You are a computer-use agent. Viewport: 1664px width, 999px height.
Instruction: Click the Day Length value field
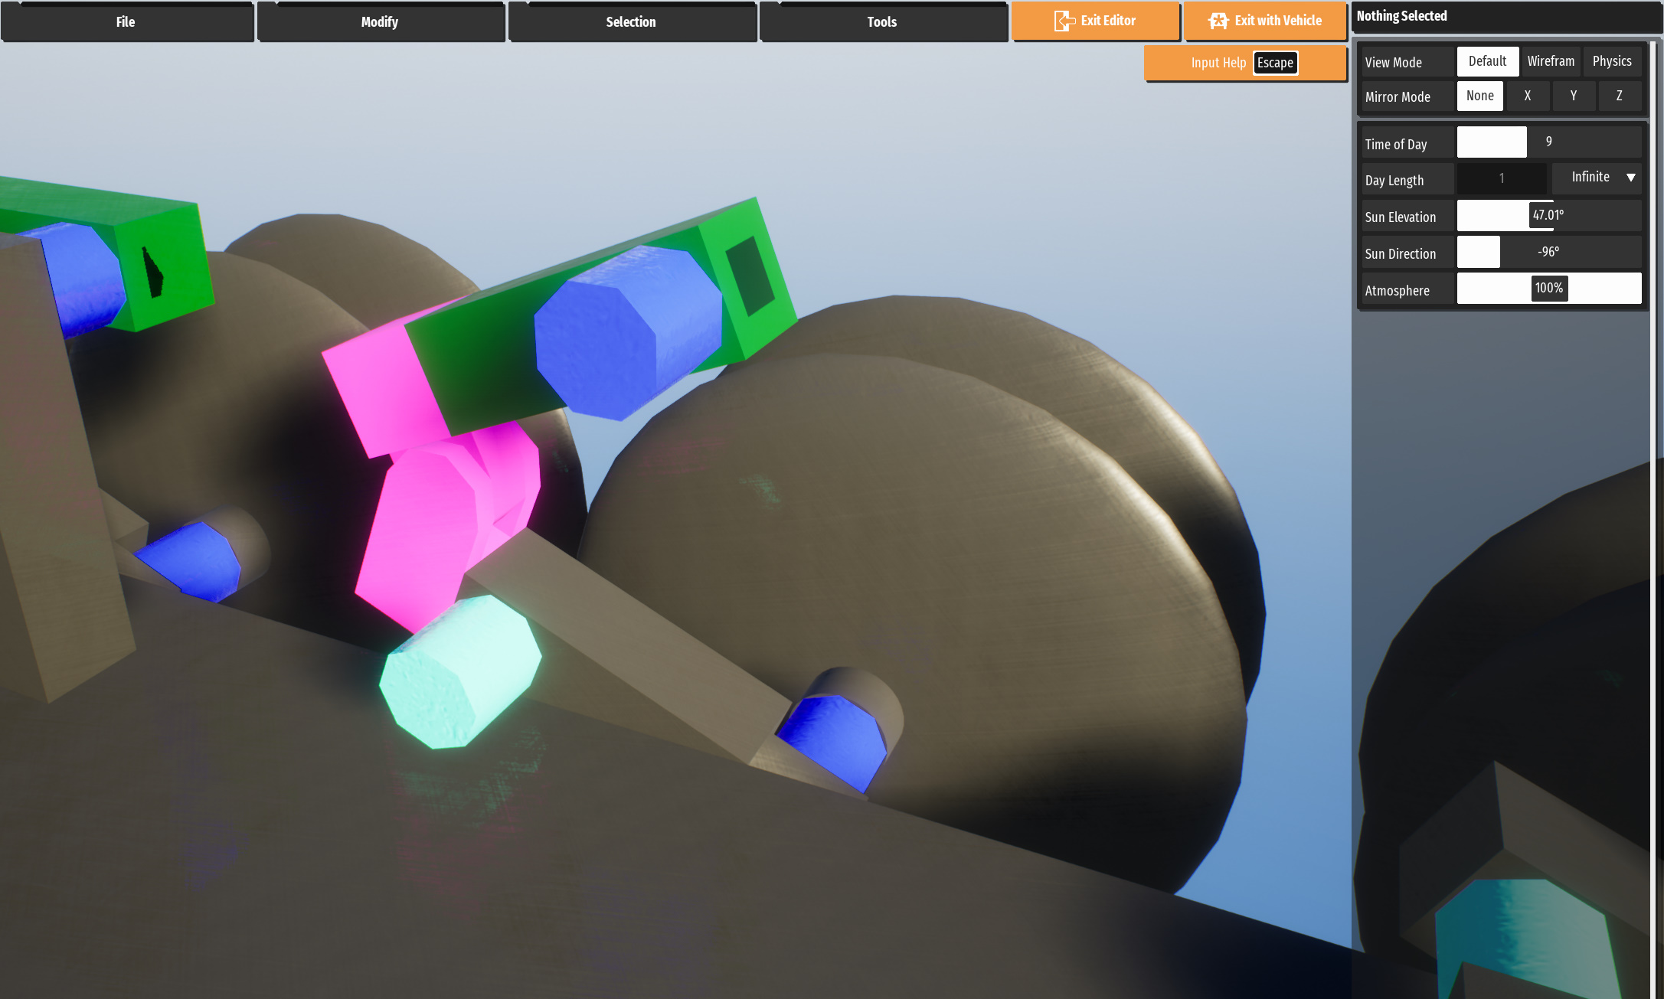pyautogui.click(x=1501, y=178)
